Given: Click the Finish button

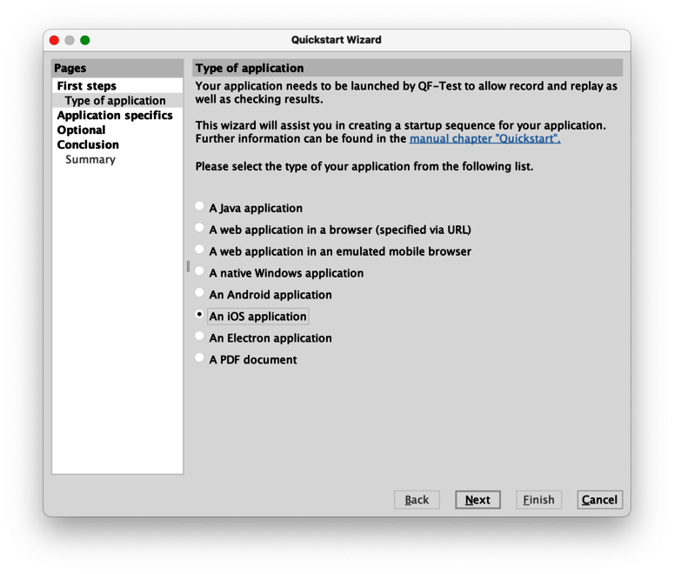Looking at the screenshot, I should coord(538,500).
